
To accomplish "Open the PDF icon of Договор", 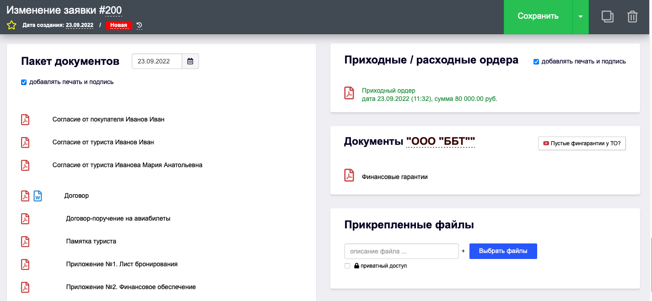I will pos(25,195).
